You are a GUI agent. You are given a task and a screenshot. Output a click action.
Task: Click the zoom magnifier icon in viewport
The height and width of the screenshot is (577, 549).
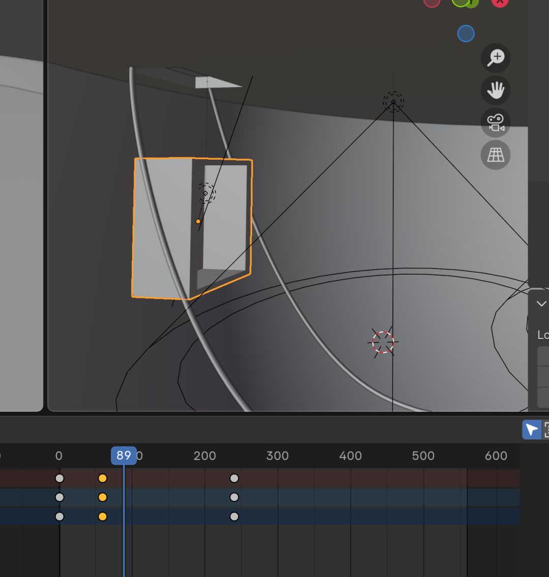[x=496, y=58]
